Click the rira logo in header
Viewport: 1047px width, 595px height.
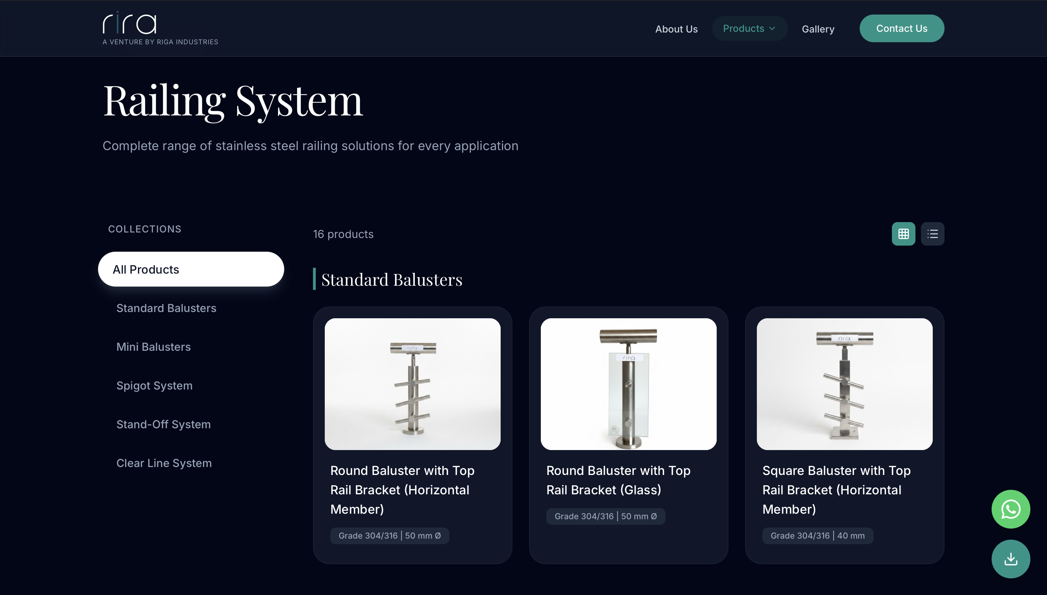129,24
